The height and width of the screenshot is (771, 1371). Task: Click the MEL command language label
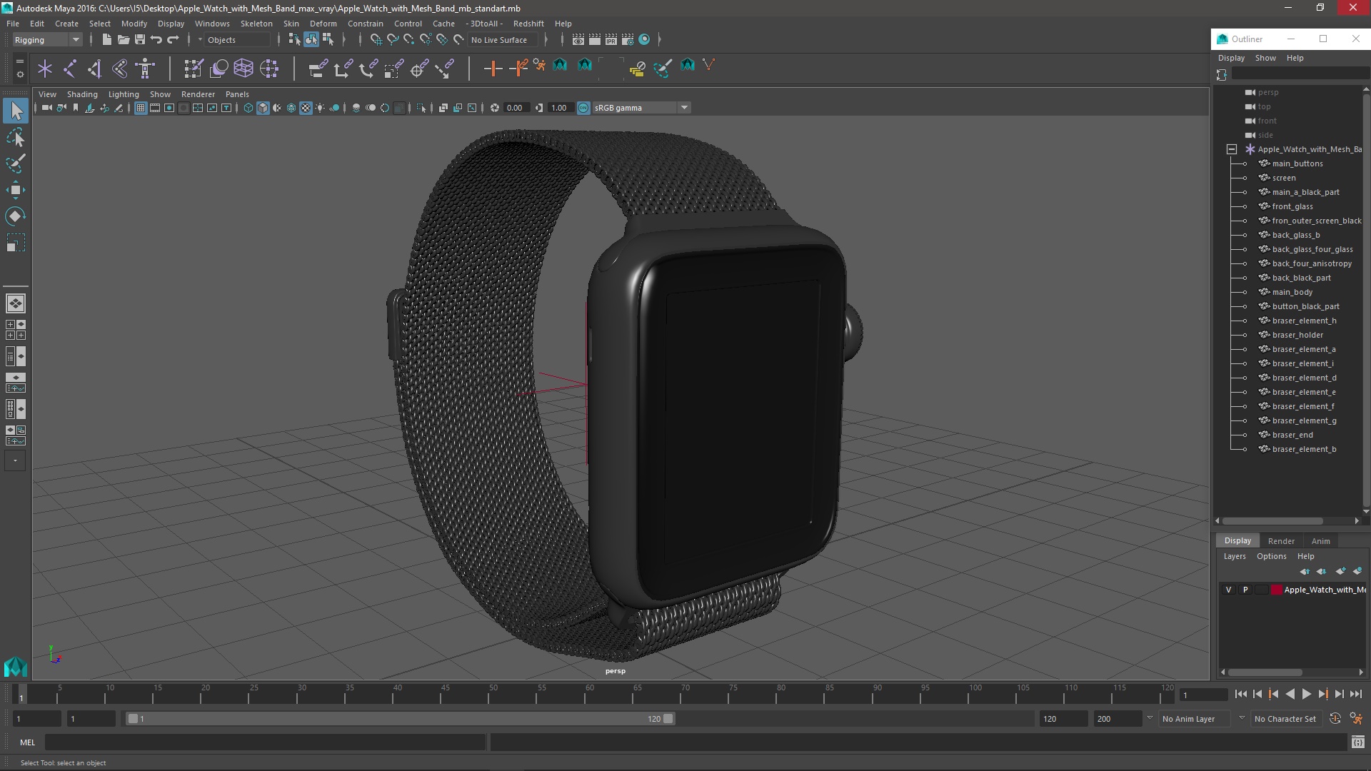tap(27, 742)
